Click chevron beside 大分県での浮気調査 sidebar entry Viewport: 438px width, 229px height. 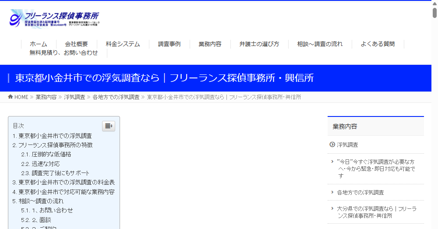(332, 208)
